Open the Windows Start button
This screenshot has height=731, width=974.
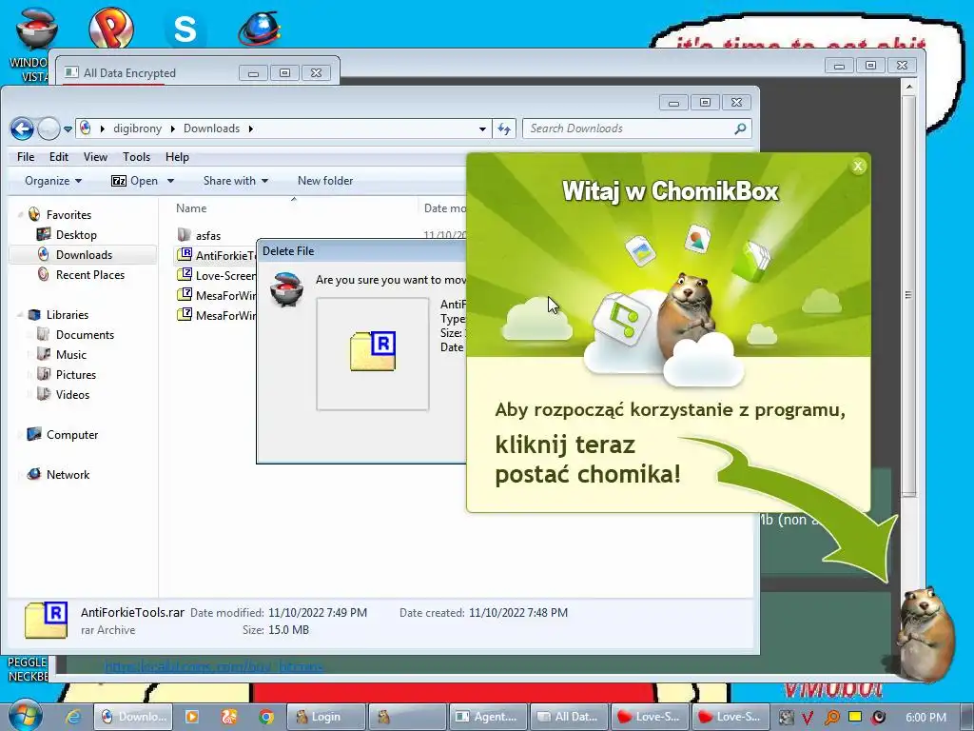25,716
